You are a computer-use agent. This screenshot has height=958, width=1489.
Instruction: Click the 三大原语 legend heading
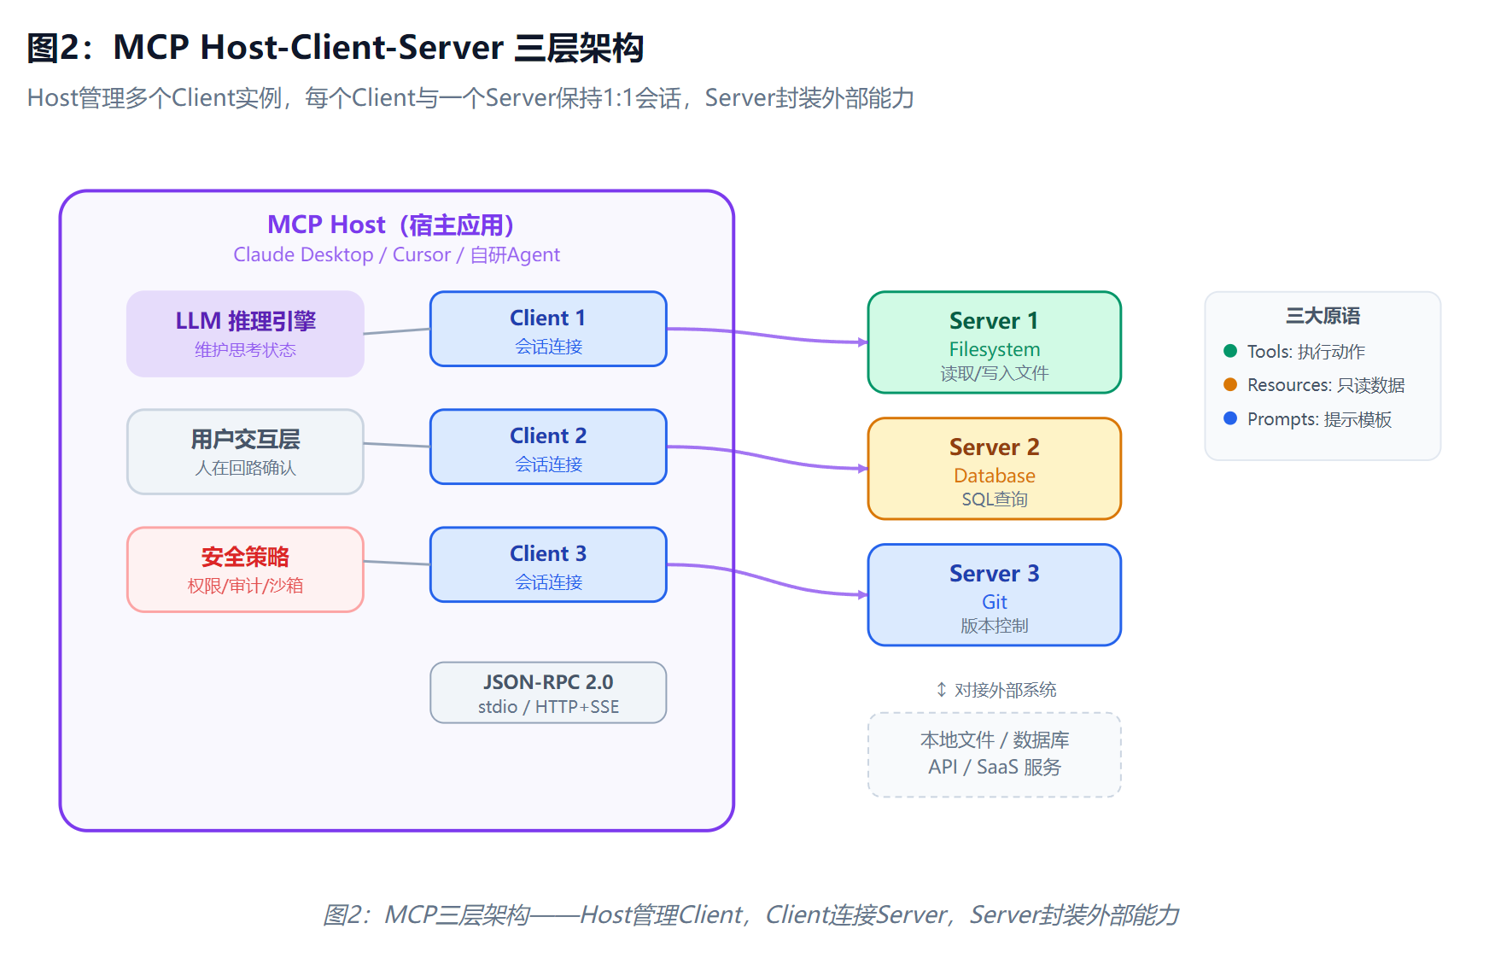(1323, 316)
